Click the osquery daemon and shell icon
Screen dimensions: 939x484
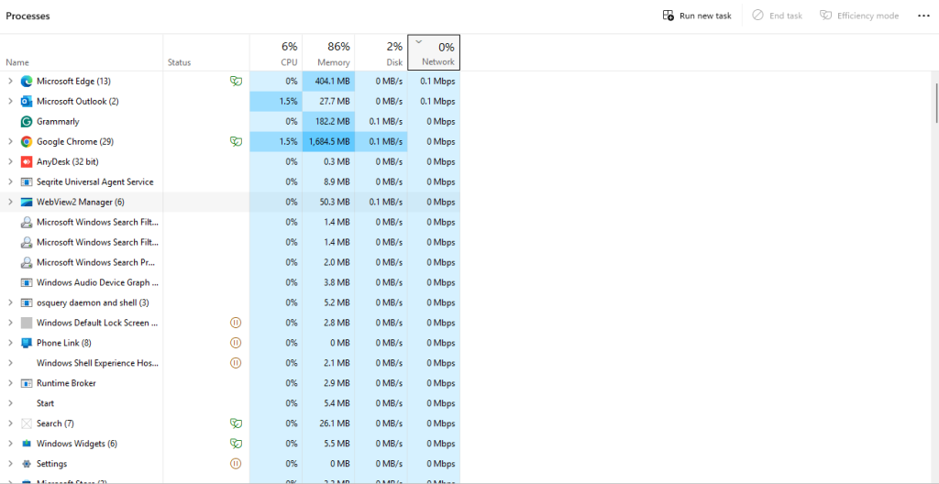(27, 302)
